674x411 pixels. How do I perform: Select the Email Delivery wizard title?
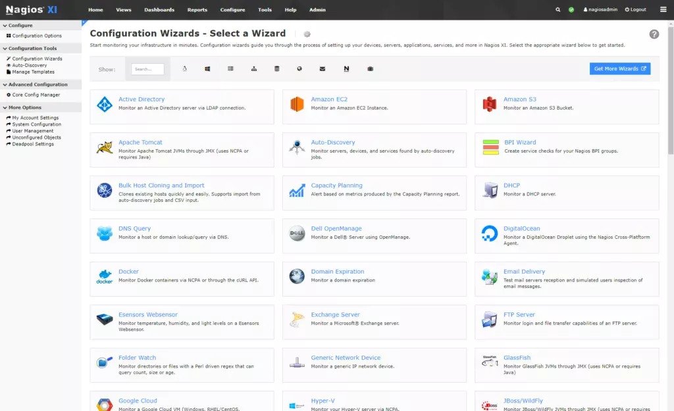coord(525,272)
